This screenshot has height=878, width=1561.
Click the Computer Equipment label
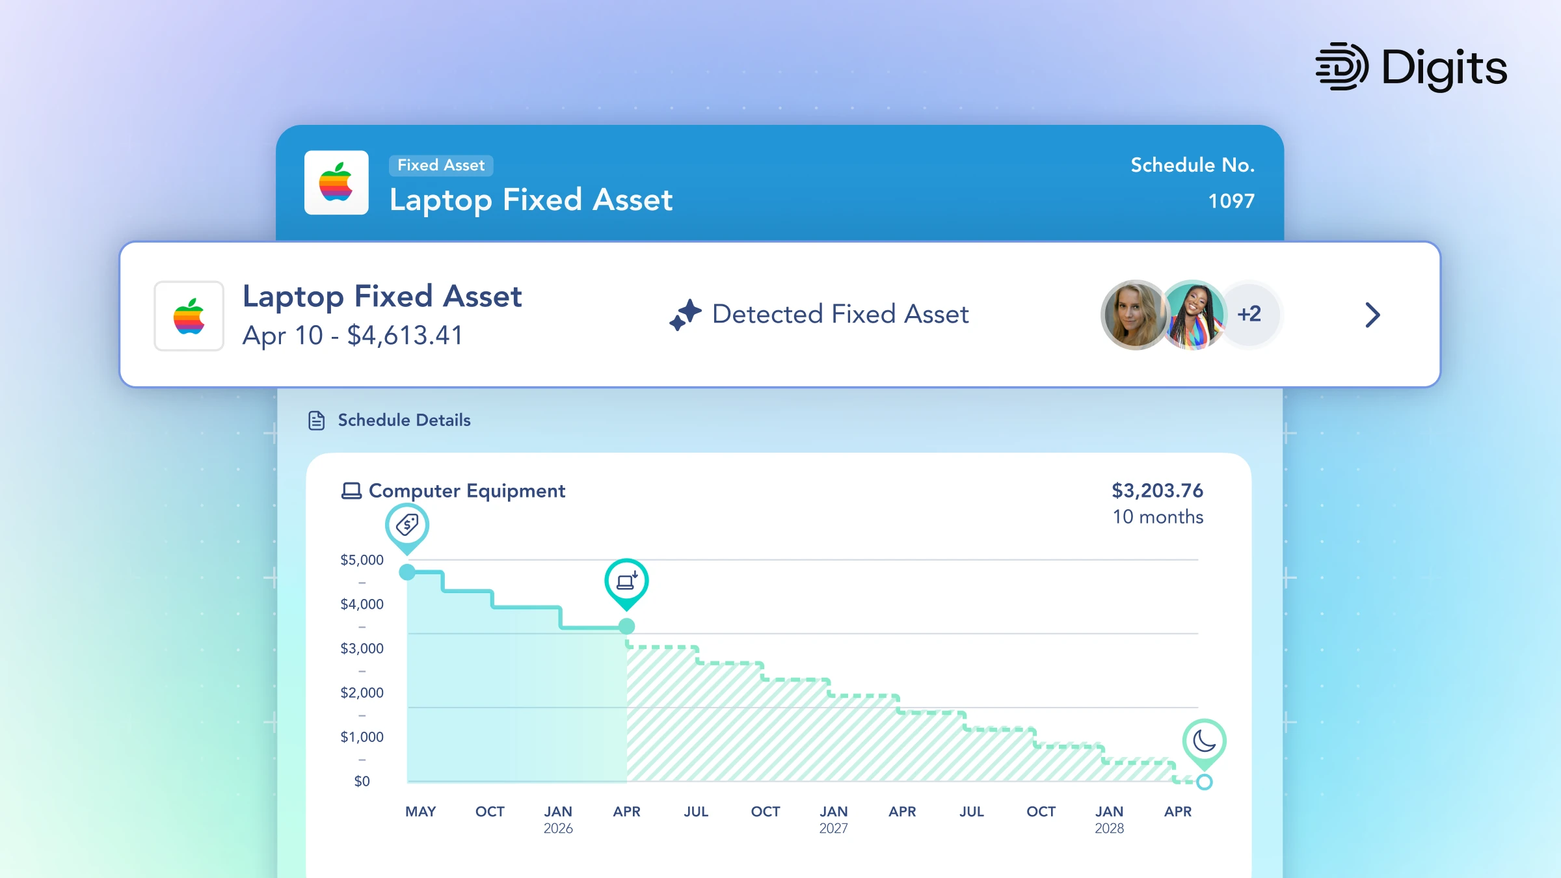coord(467,491)
